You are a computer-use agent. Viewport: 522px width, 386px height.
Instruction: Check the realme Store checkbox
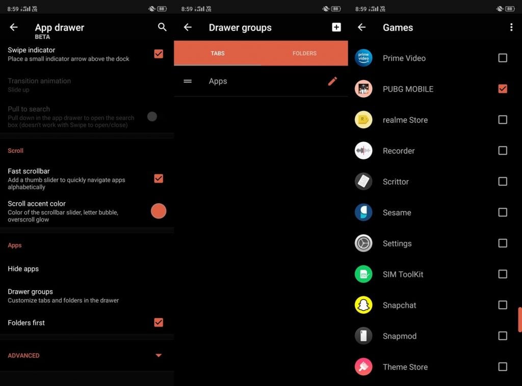tap(503, 120)
